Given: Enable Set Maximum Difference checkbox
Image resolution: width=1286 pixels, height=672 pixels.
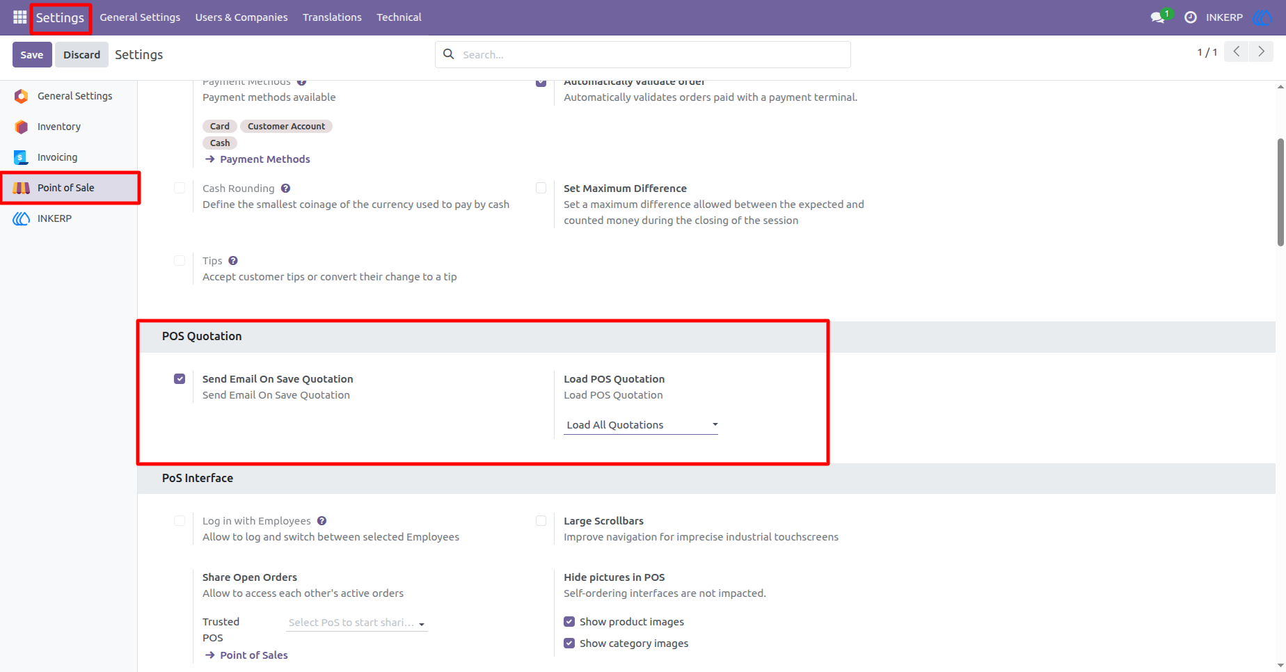Looking at the screenshot, I should [x=541, y=188].
